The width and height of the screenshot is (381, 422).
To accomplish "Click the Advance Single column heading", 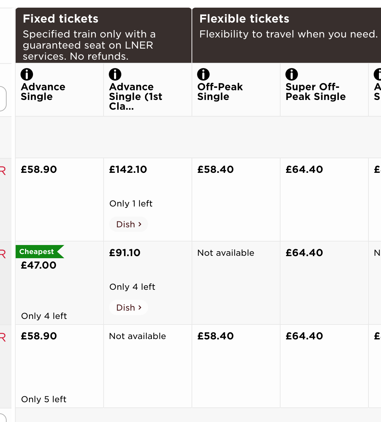I will tap(43, 92).
